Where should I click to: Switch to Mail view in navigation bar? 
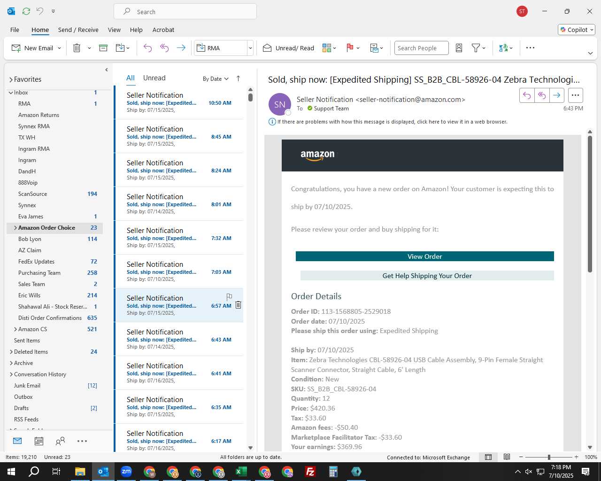coord(17,441)
